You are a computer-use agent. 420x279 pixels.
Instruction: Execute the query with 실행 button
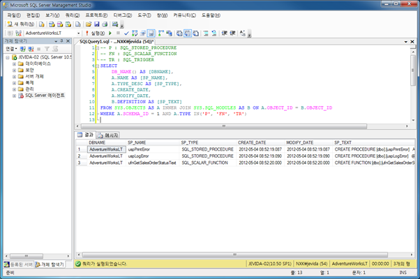pos(95,33)
